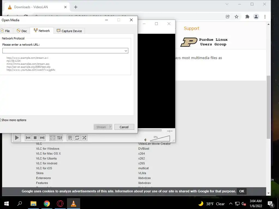The width and height of the screenshot is (279, 209).
Task: Open the x264 link
Action: tap(141, 153)
